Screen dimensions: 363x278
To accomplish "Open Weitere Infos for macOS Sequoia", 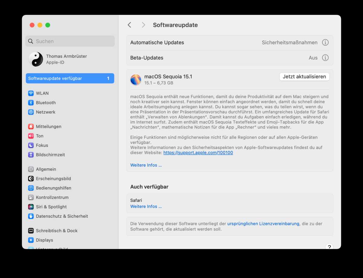I will (x=146, y=165).
